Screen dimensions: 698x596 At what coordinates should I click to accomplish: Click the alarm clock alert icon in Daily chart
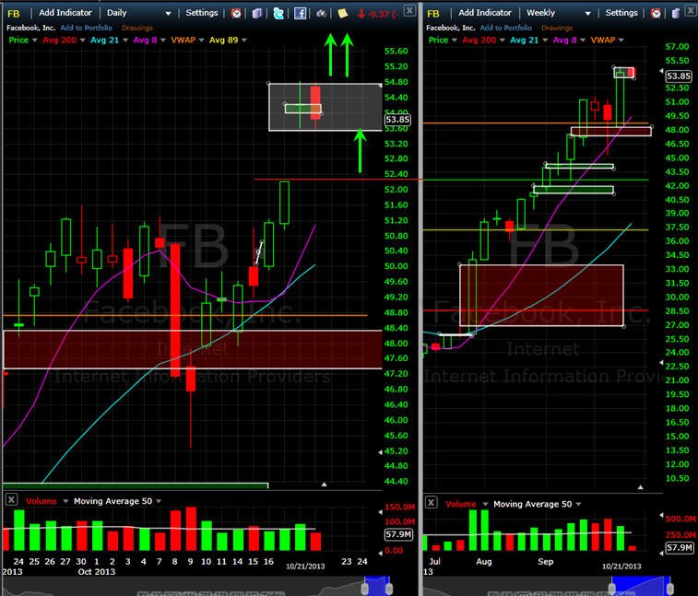coord(236,13)
